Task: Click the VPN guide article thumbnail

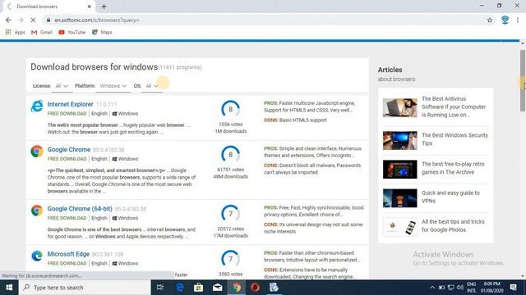Action: 400,197
